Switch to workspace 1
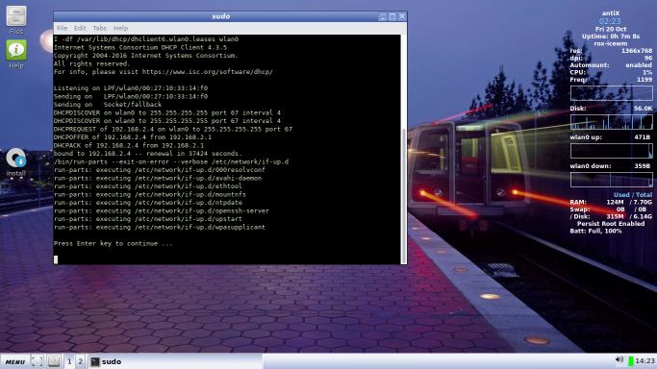Image resolution: width=657 pixels, height=369 pixels. click(x=69, y=361)
